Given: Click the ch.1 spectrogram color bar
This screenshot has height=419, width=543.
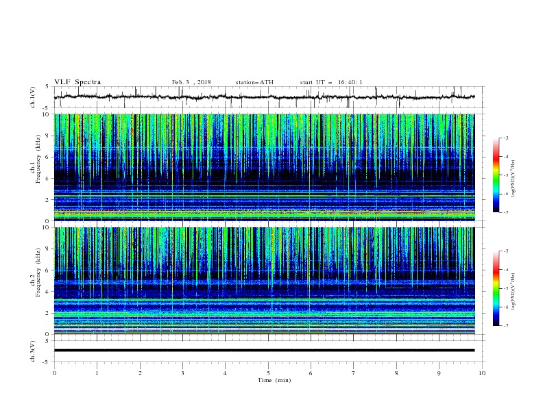Looking at the screenshot, I should point(496,175).
